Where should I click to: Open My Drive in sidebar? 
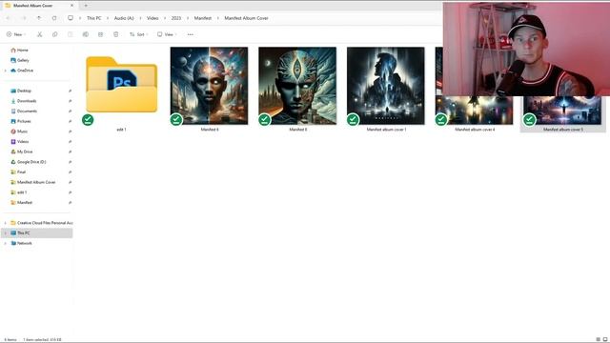coord(22,151)
